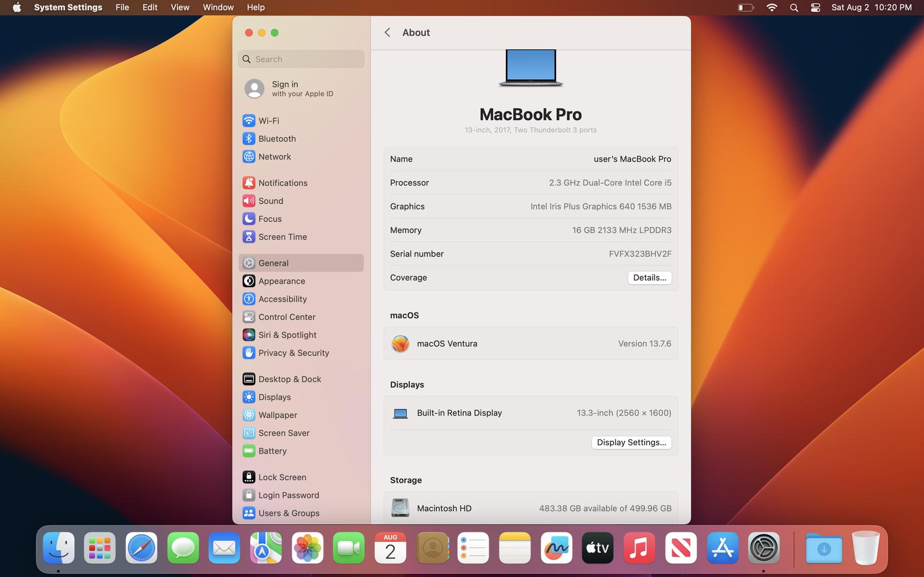Click the date and time in menu bar
This screenshot has height=577, width=924.
[872, 7]
